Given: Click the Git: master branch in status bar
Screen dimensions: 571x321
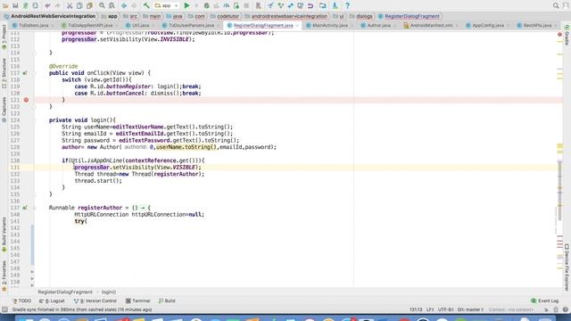Looking at the screenshot, I should click(x=470, y=309).
